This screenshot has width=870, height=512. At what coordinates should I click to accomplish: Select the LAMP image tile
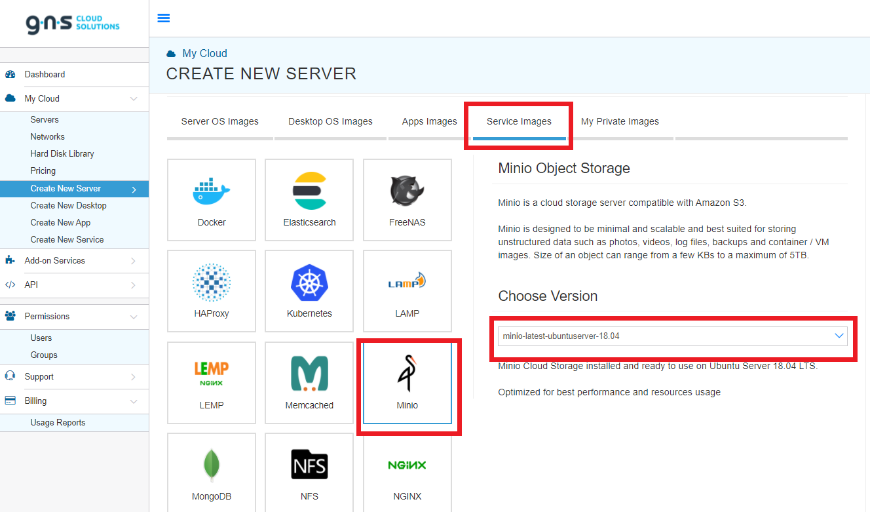407,291
